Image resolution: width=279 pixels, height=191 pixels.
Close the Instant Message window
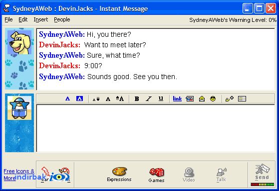click(x=271, y=8)
